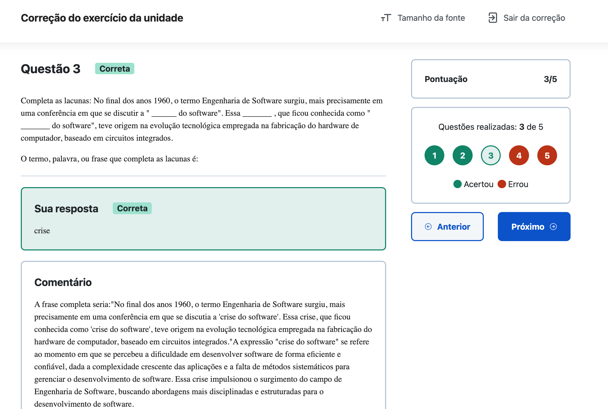Click the Sair da correção link
Viewport: 608px width, 409px height.
pyautogui.click(x=534, y=18)
